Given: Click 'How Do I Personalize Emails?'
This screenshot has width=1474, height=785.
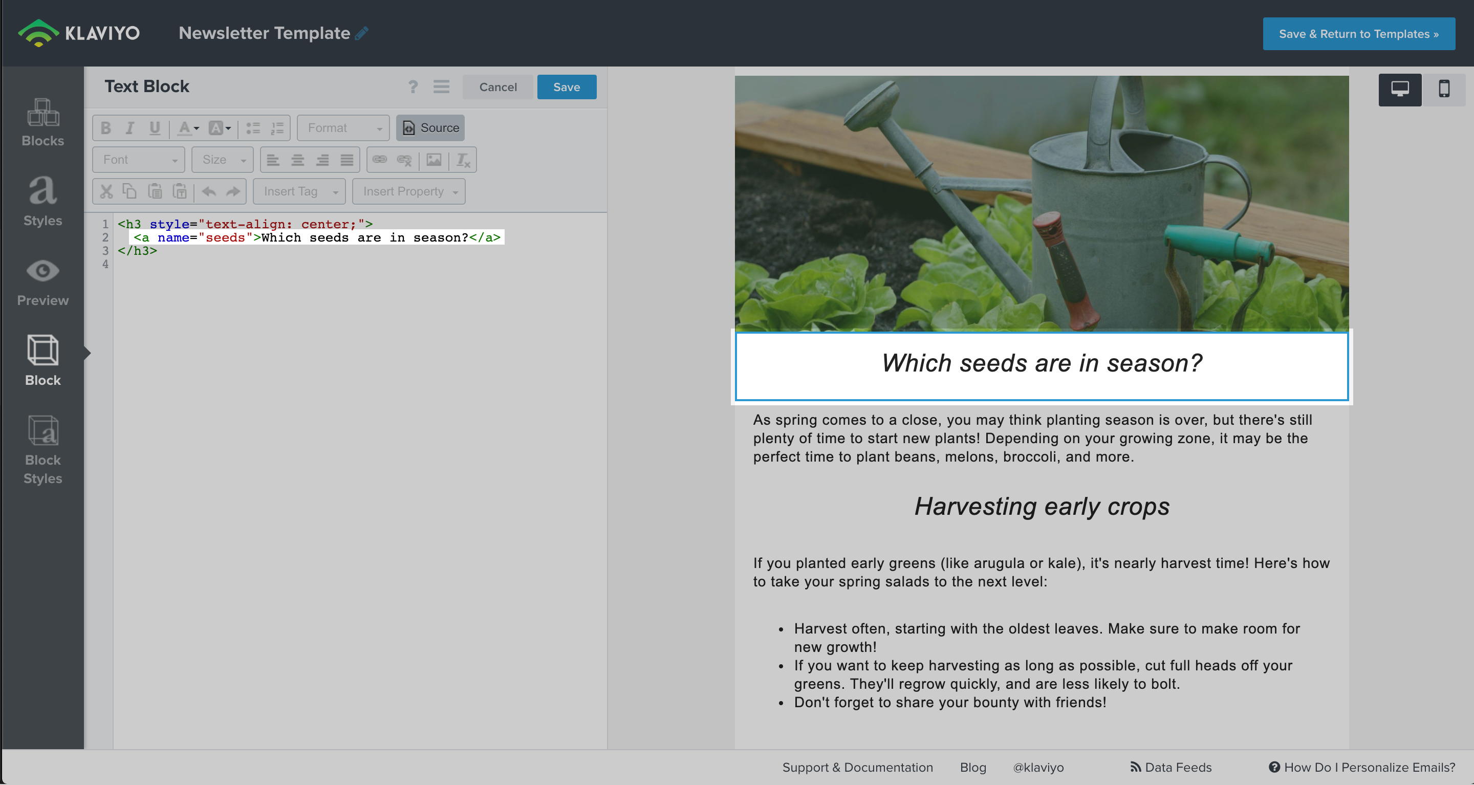Looking at the screenshot, I should 1362,767.
